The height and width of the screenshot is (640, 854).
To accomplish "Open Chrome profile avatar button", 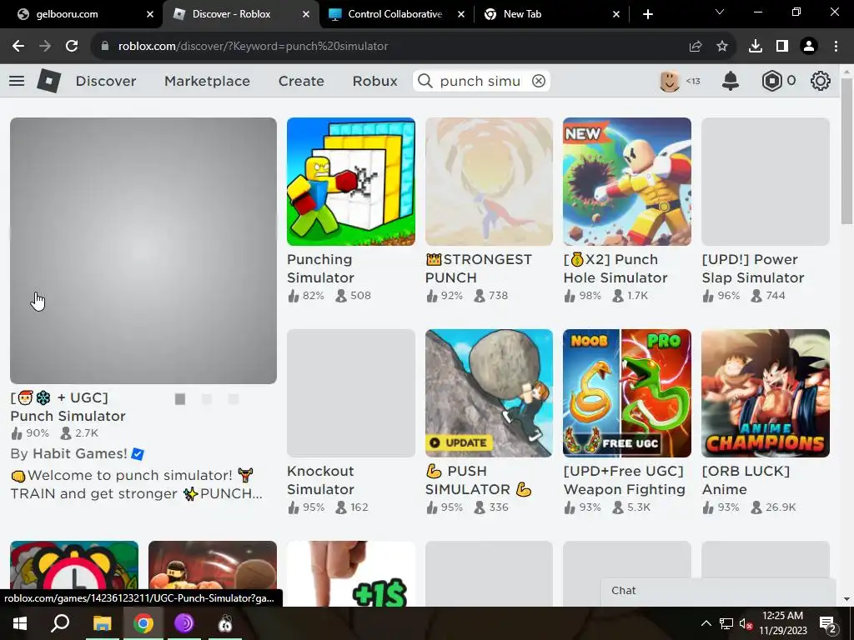I will pyautogui.click(x=809, y=47).
